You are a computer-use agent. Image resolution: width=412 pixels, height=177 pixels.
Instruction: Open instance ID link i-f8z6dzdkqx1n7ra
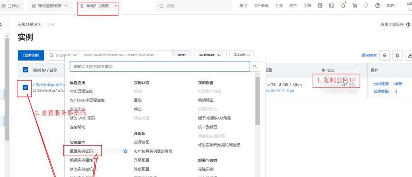[x=49, y=85]
